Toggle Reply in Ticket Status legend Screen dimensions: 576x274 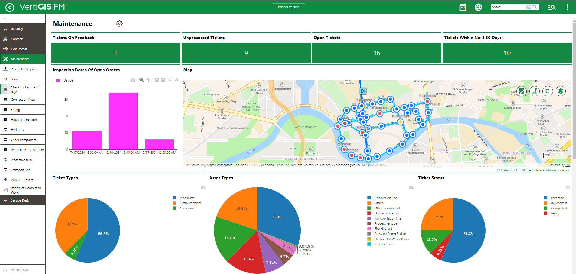[x=552, y=213]
